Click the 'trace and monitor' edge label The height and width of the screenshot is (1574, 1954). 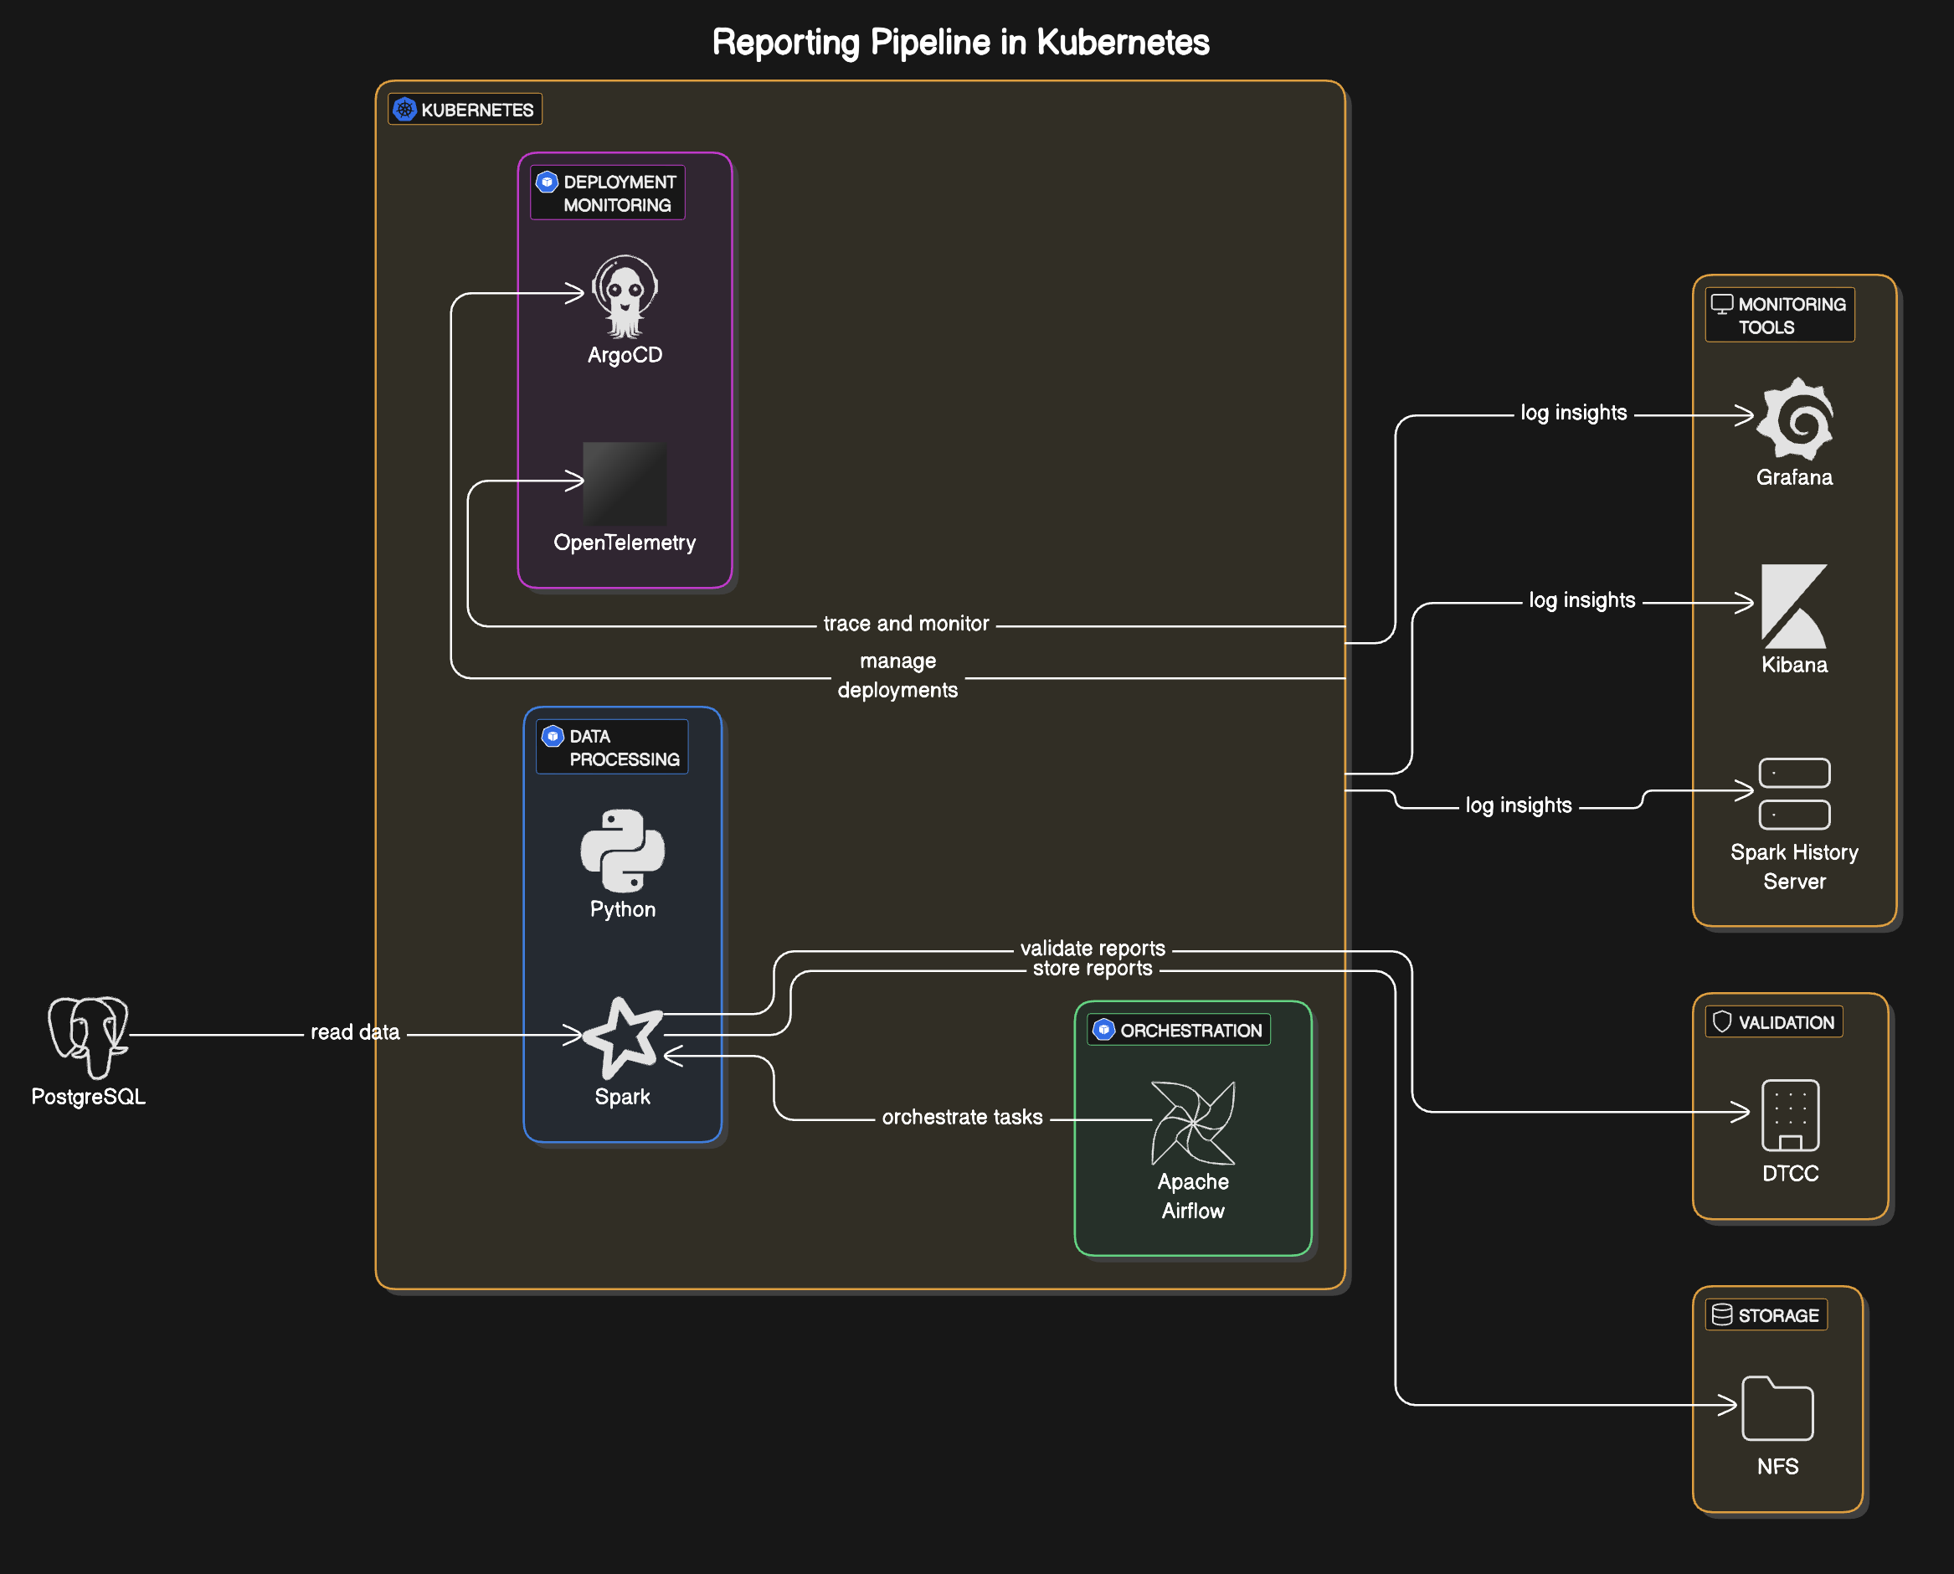(x=906, y=624)
